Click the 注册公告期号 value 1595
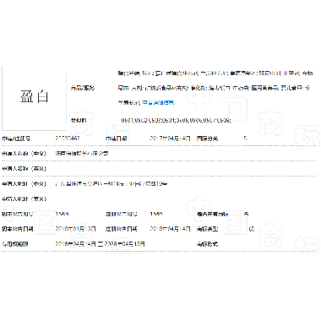 point(156,214)
